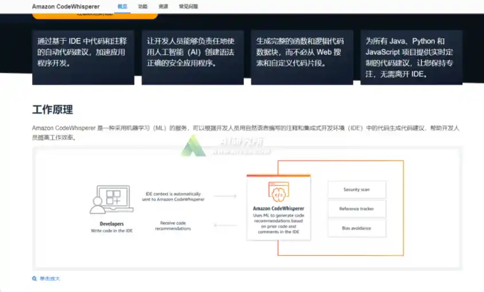Screen dimensions: 484x292
Task: Open the 概览 tab
Action: pos(122,6)
